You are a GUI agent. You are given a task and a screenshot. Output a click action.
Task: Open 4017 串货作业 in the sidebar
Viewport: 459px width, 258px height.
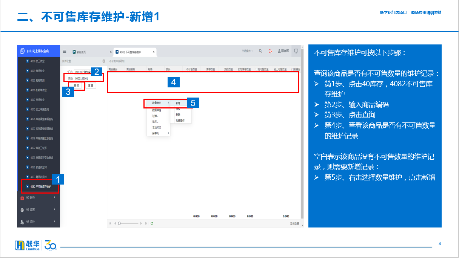[37, 100]
